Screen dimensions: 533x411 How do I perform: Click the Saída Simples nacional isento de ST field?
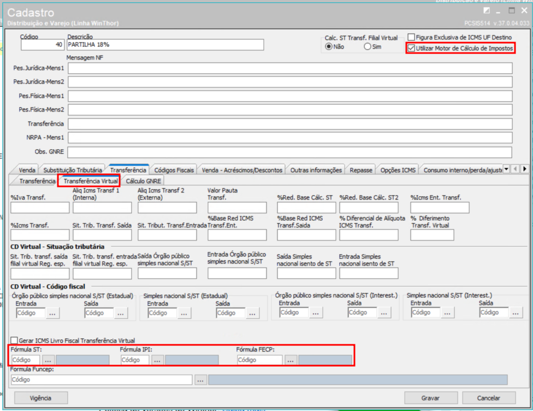tap(306, 273)
